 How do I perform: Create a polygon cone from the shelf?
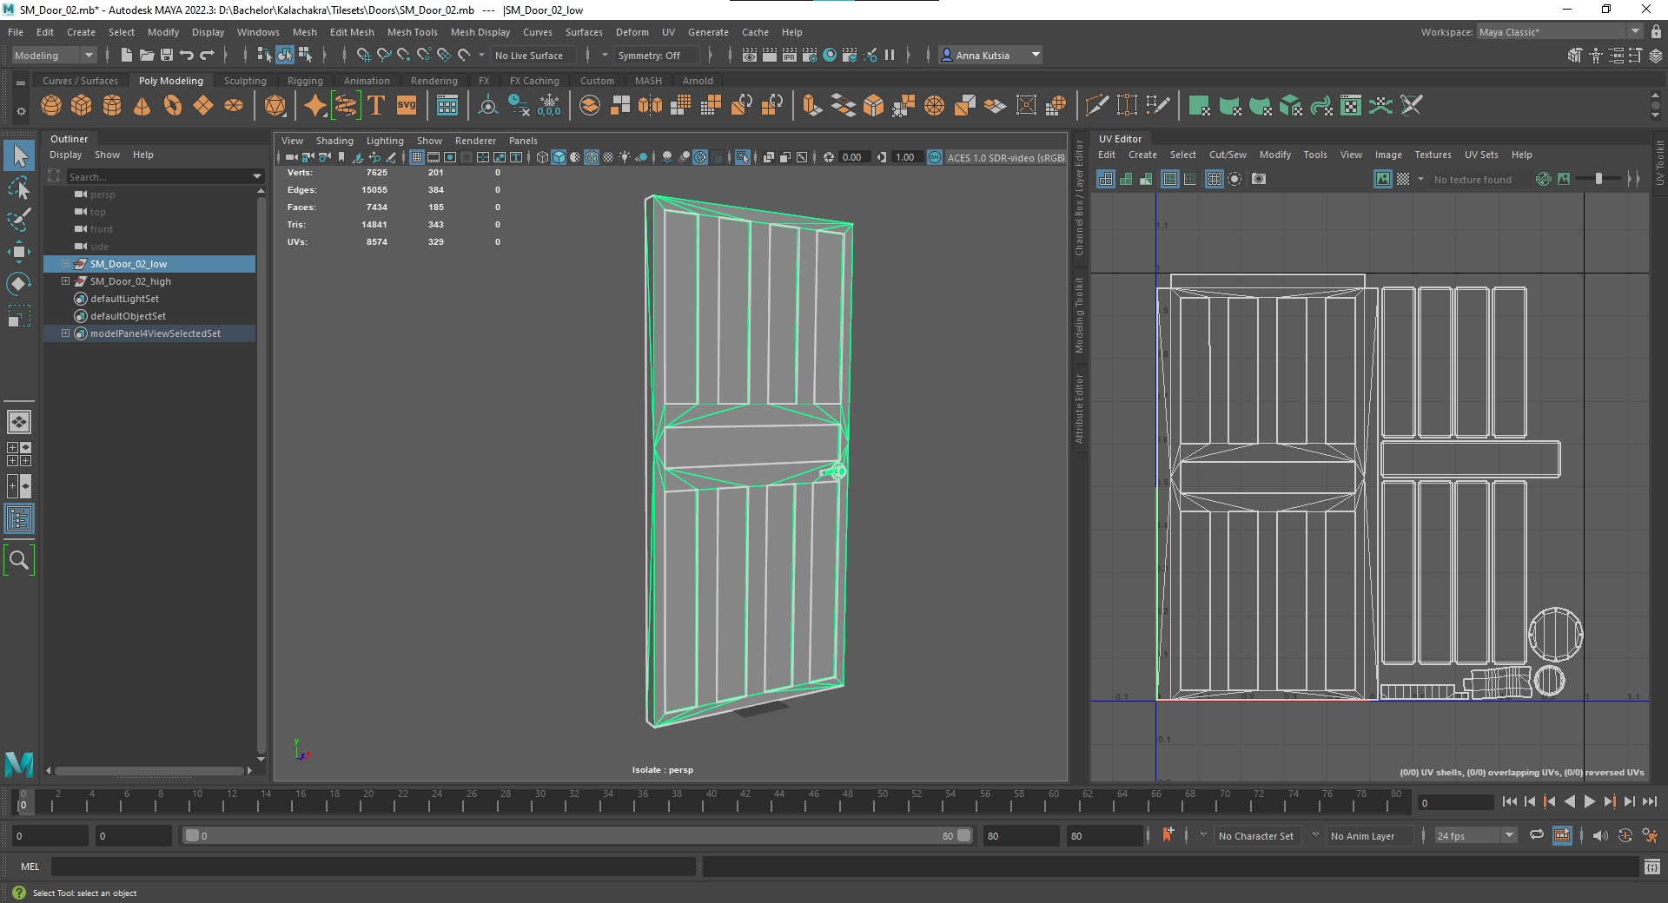142,106
